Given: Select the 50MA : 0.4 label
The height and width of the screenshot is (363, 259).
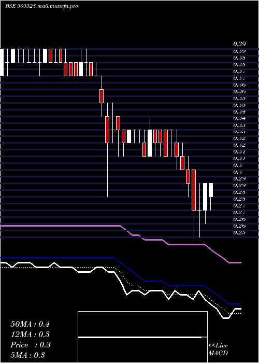Looking at the screenshot, I should [30, 324].
